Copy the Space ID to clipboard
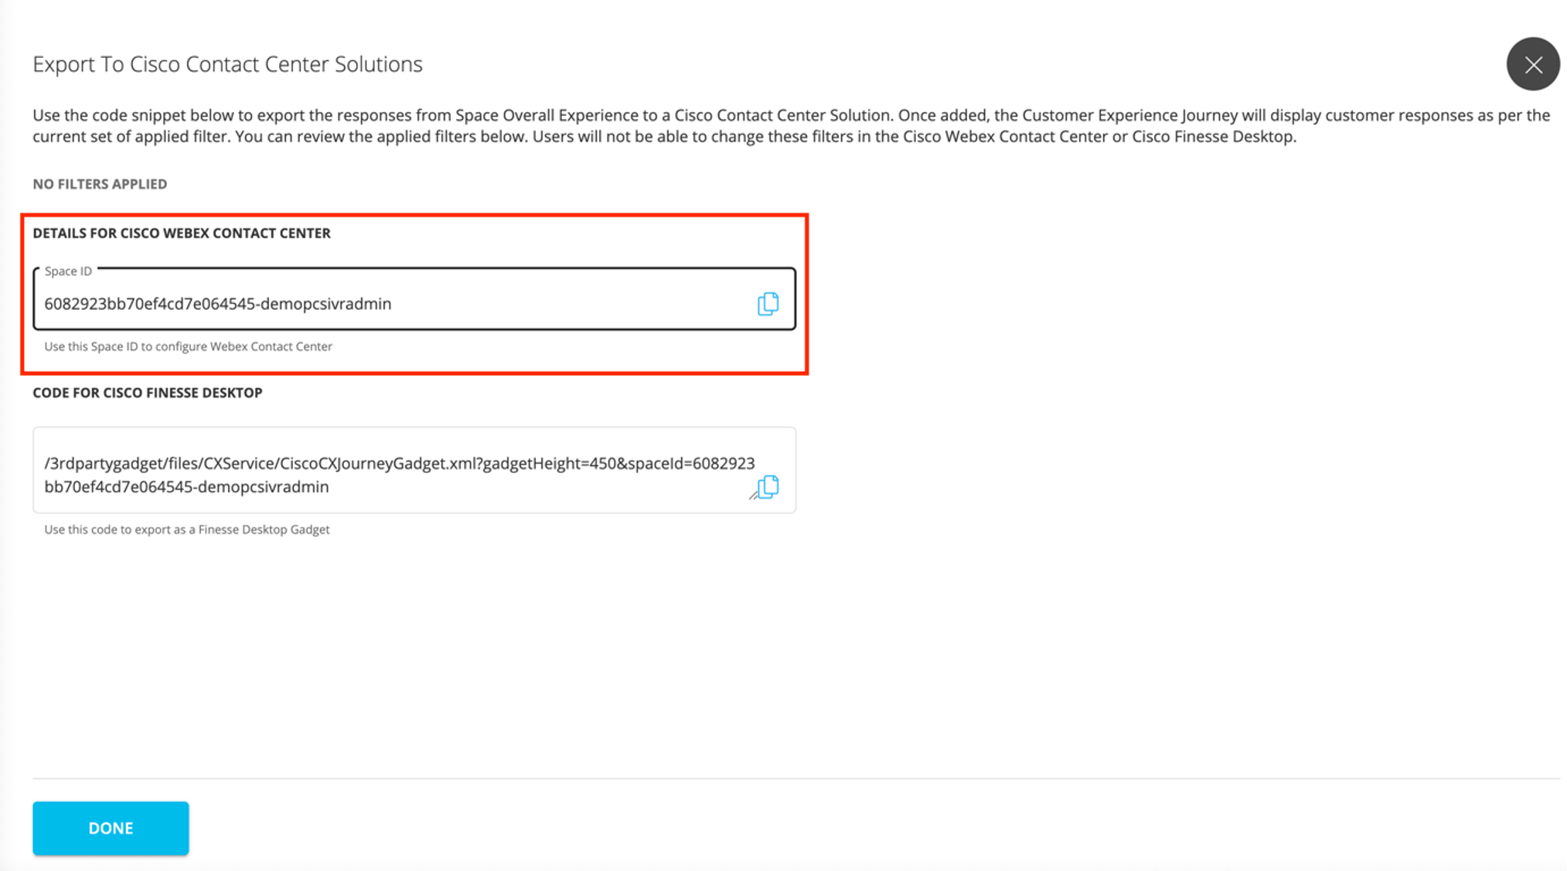Viewport: 1567px width, 871px height. (768, 304)
